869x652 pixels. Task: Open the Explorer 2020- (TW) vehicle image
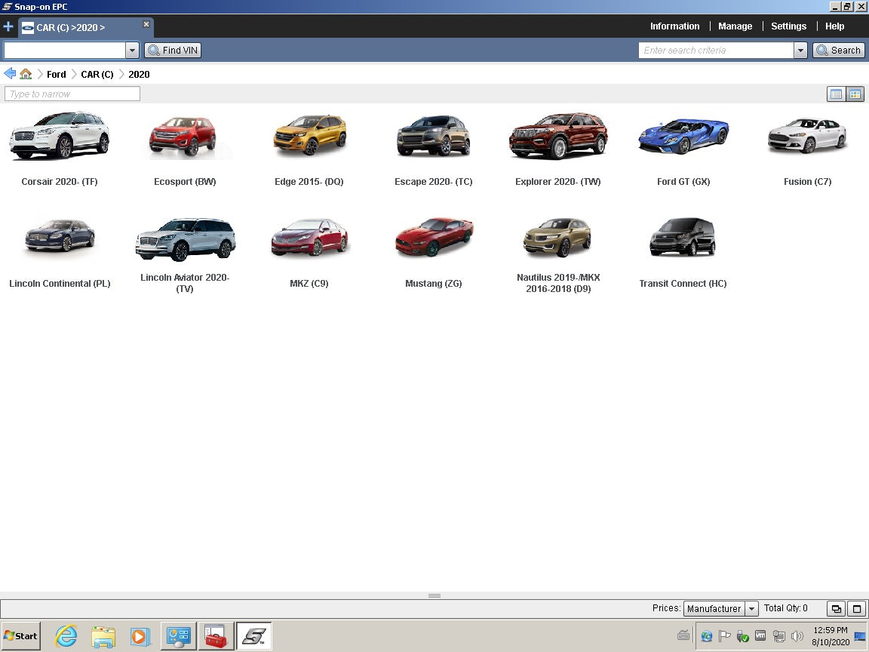[x=558, y=135]
